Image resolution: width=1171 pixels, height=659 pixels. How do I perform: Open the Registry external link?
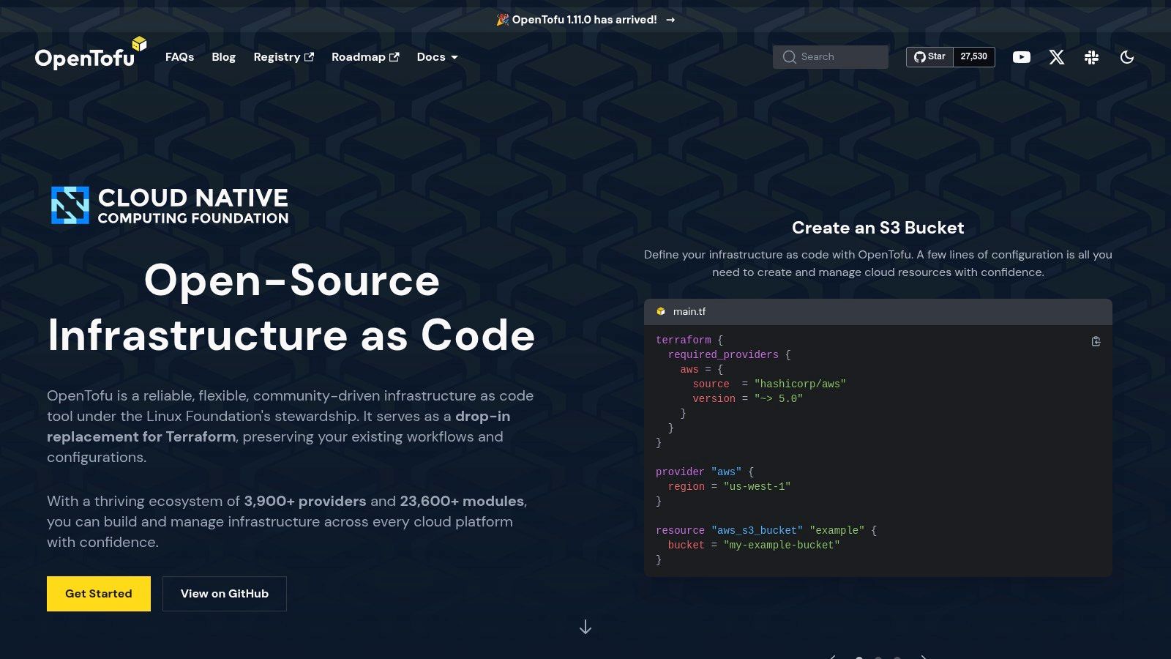click(283, 57)
